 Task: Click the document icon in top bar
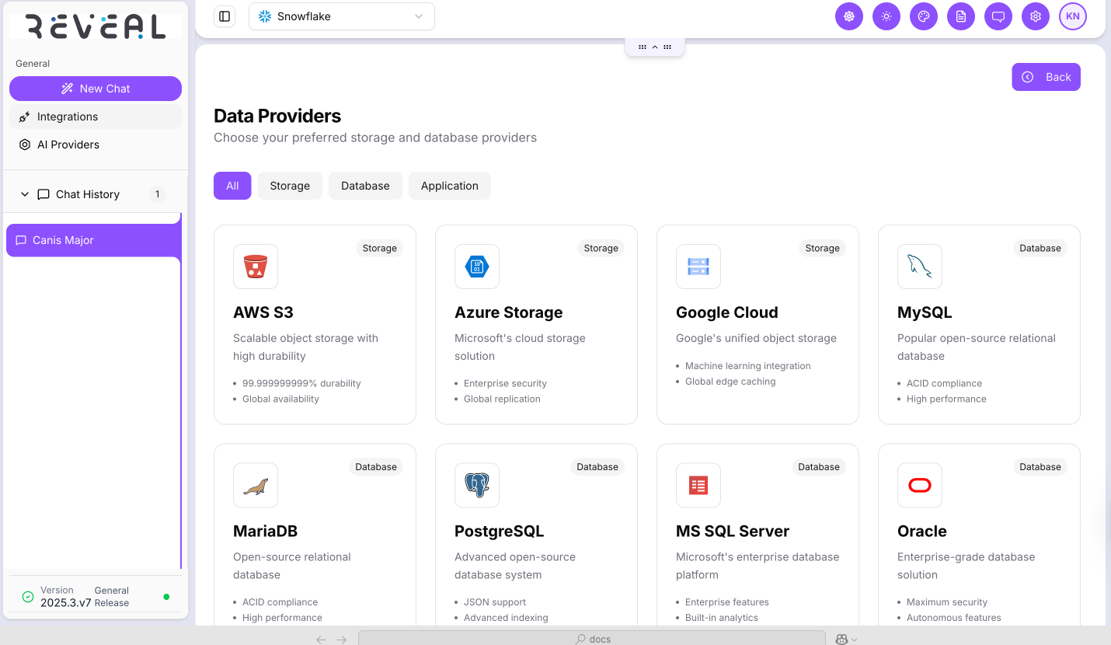[x=960, y=16]
